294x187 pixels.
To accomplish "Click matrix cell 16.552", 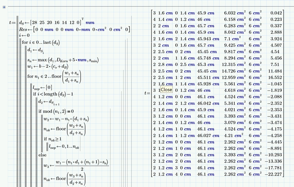I will [275, 77].
